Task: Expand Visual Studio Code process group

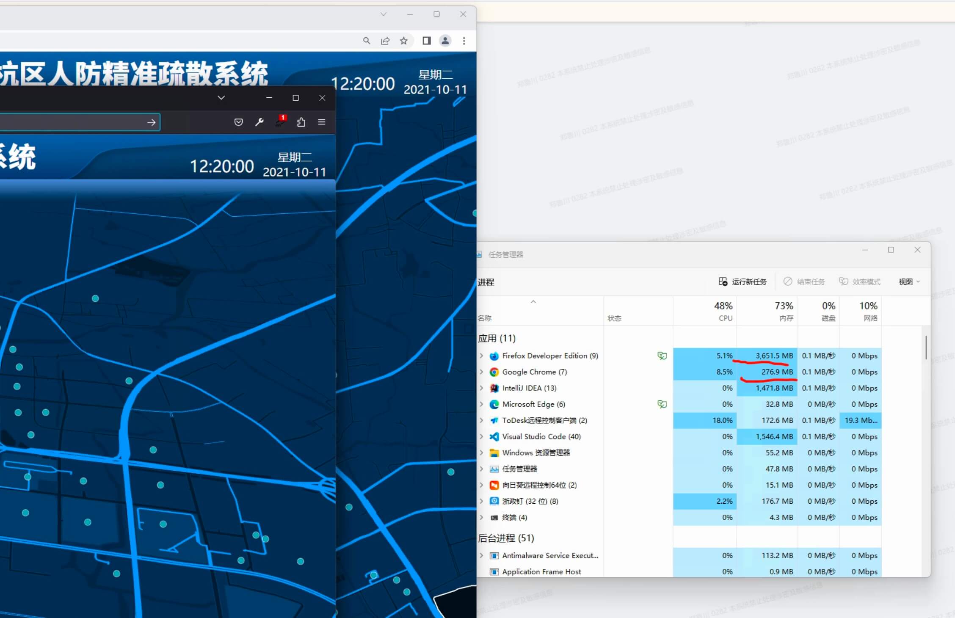Action: [x=481, y=436]
